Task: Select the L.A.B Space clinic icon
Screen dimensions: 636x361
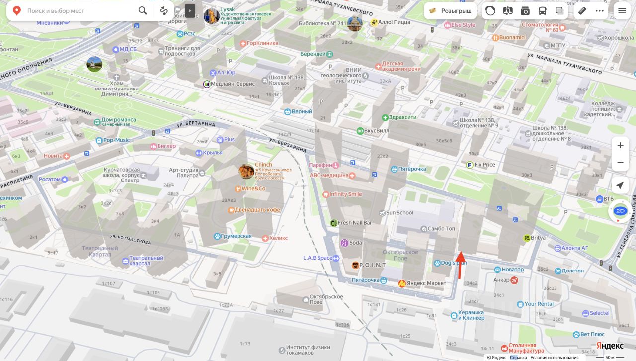Action: pos(336,258)
